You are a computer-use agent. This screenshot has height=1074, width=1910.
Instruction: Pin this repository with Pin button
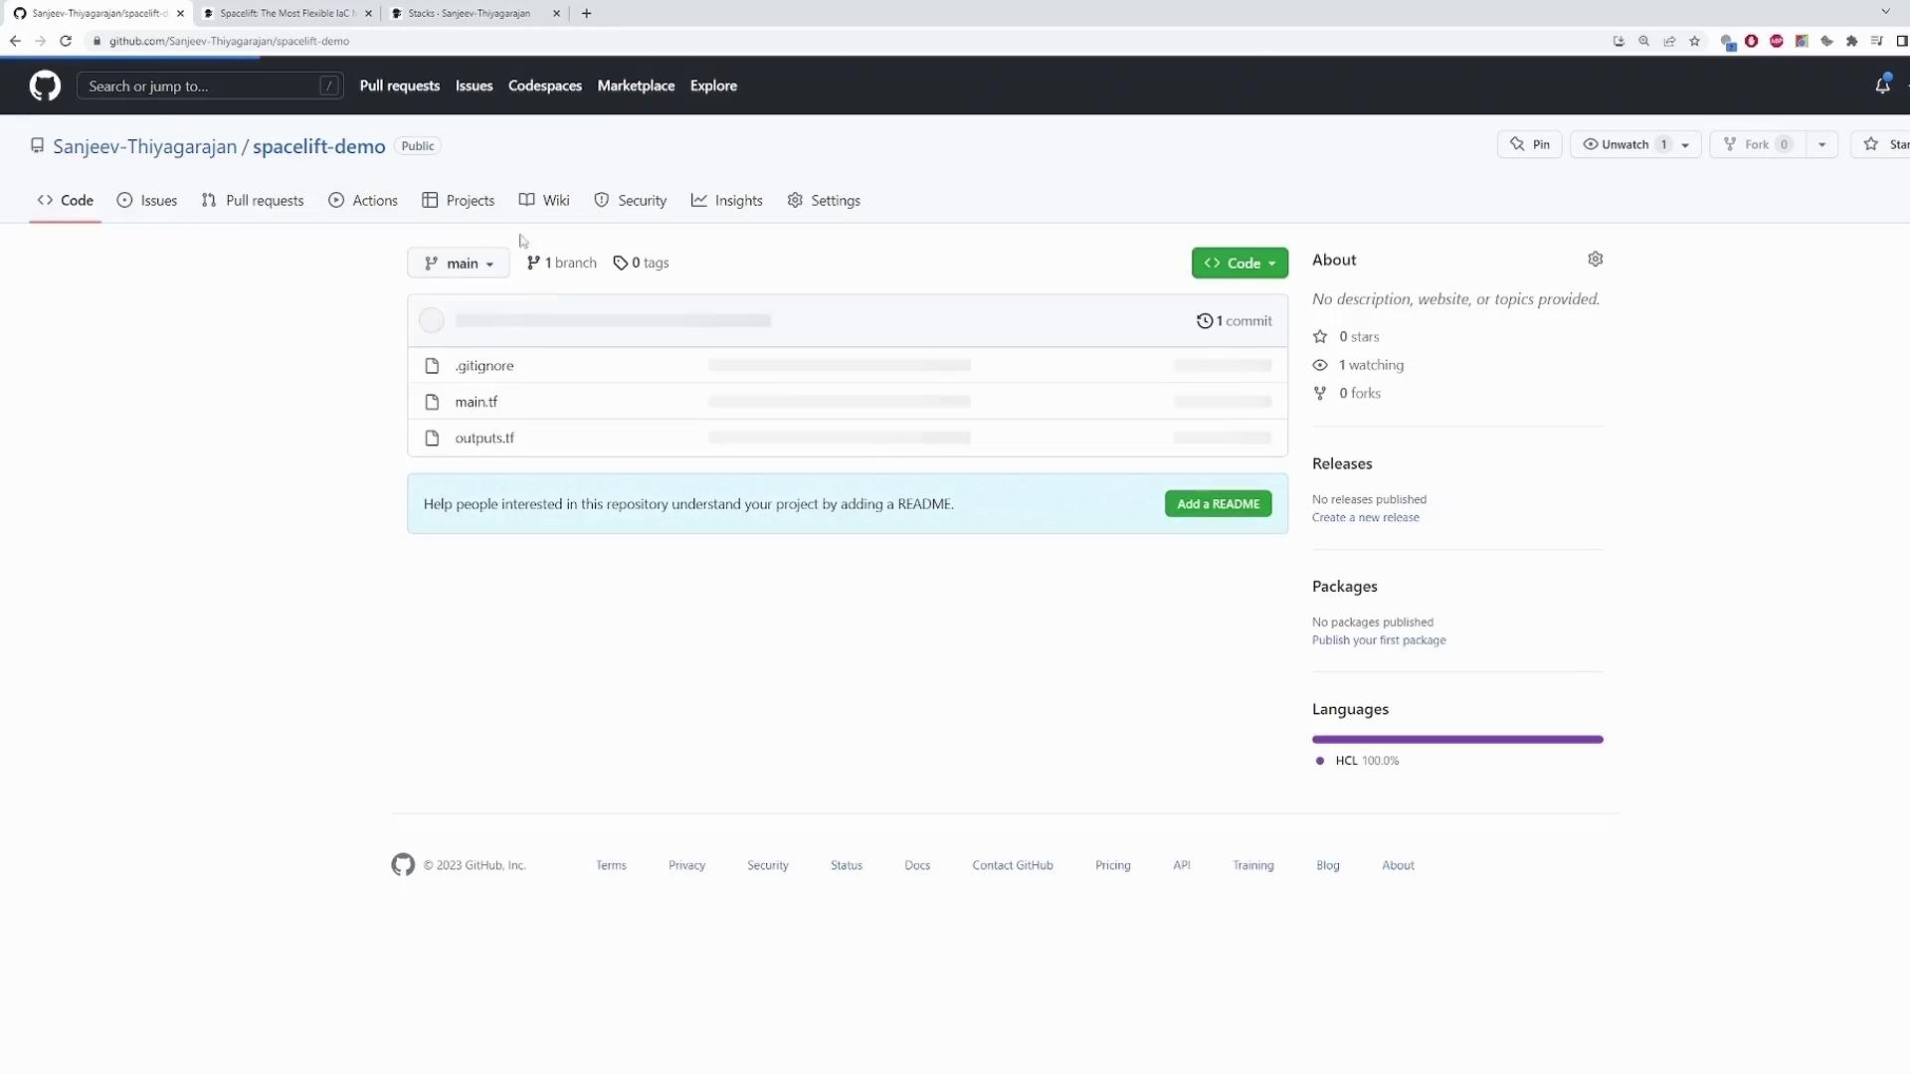[1530, 144]
